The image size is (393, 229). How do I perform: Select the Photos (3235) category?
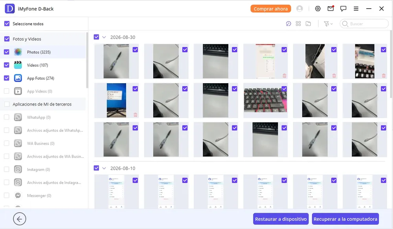[x=43, y=52]
